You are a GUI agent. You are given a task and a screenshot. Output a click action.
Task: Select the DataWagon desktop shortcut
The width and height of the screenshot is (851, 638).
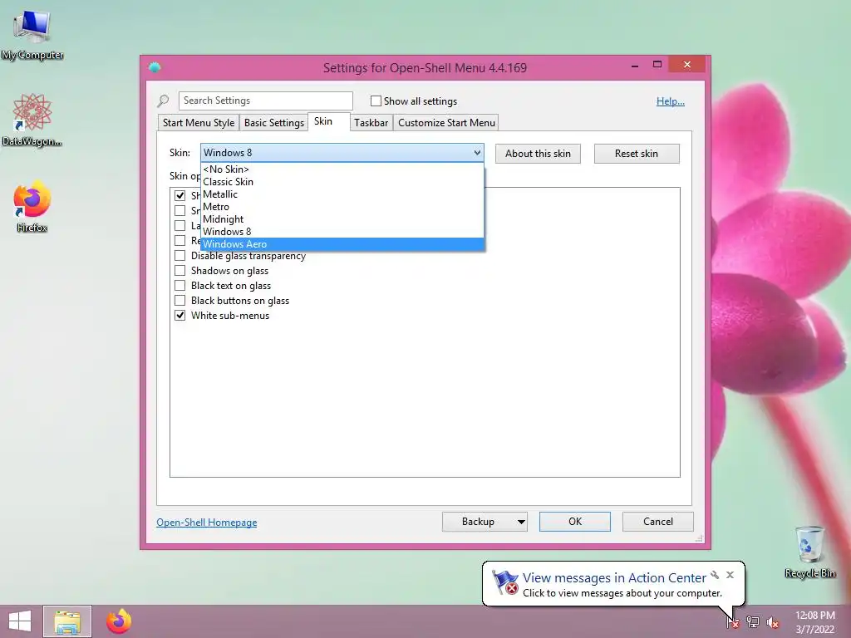click(32, 120)
